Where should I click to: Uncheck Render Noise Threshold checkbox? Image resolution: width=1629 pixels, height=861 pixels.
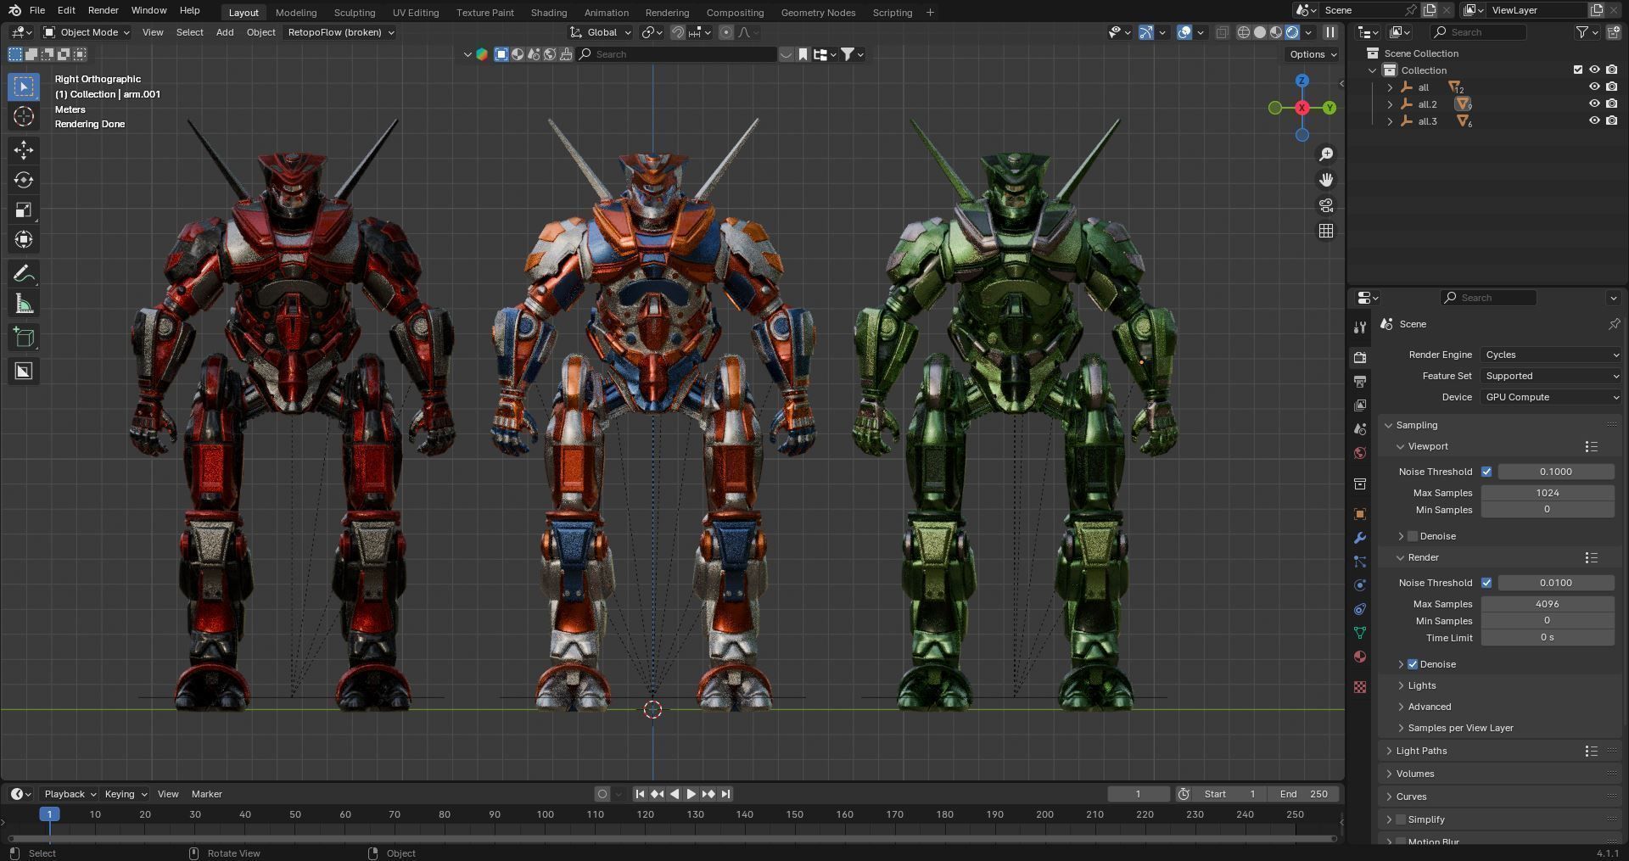pos(1486,583)
